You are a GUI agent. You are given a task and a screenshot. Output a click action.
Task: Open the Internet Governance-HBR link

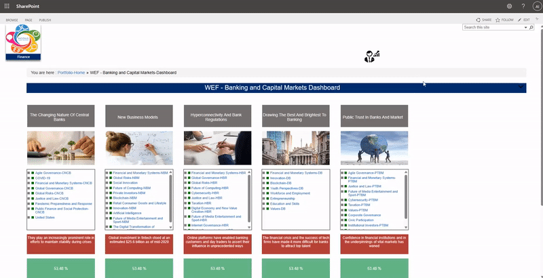(x=210, y=225)
